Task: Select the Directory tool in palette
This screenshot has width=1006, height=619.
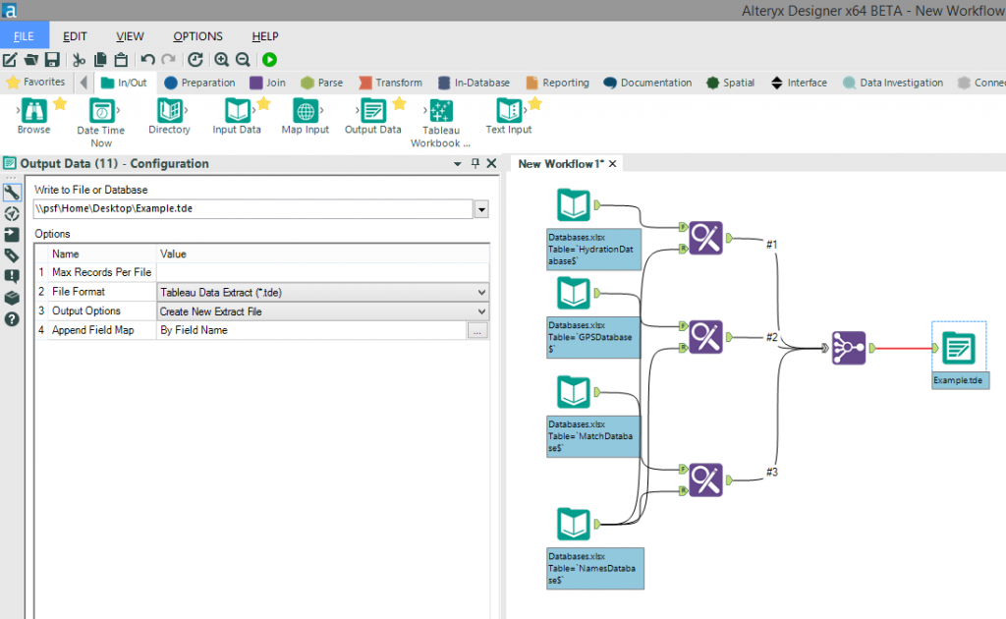Action: pos(169,116)
